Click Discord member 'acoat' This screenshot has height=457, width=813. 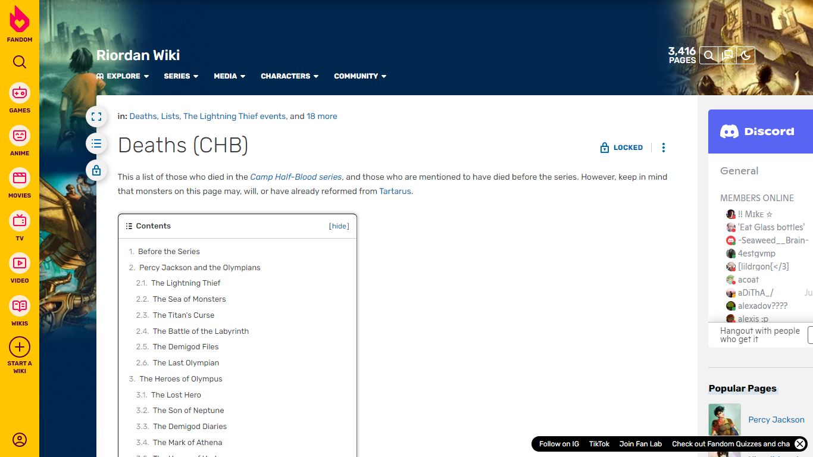[748, 280]
